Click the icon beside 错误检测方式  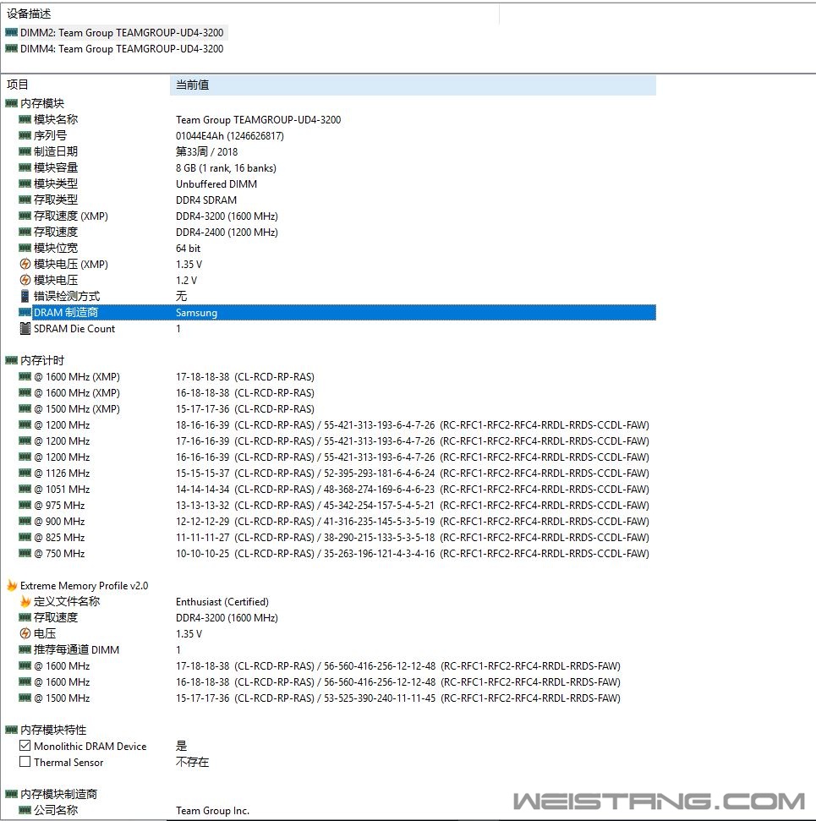(25, 296)
